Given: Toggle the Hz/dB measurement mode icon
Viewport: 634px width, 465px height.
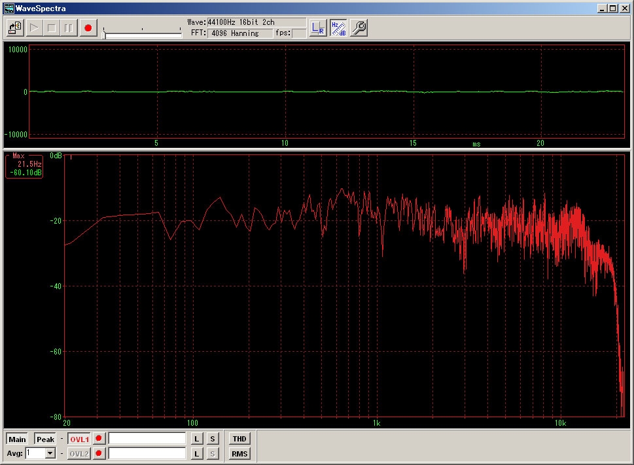Looking at the screenshot, I should pos(338,28).
